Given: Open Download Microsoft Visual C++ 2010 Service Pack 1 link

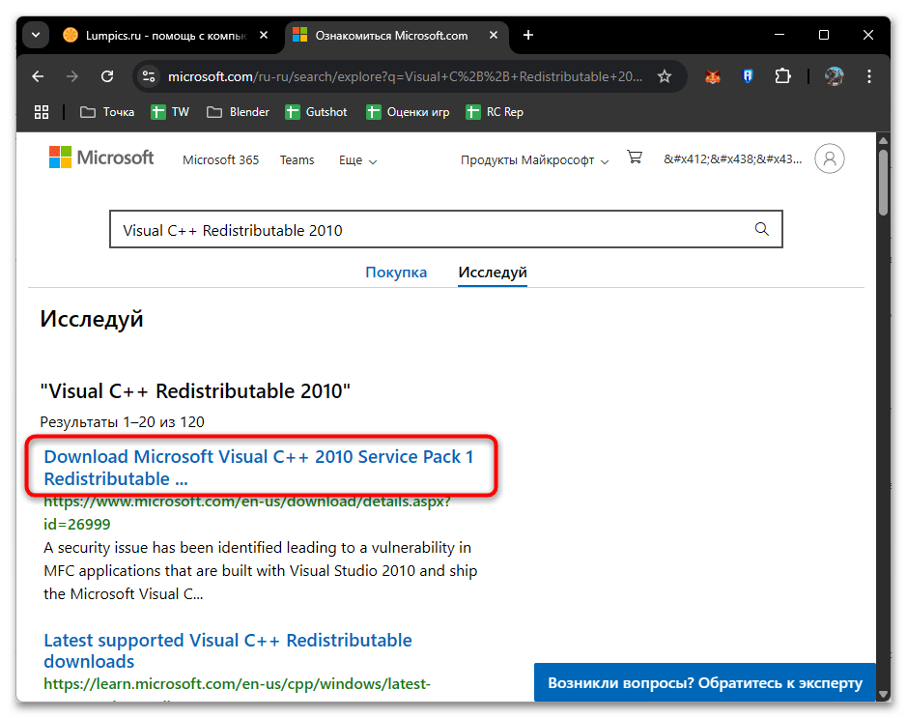Looking at the screenshot, I should coord(259,468).
